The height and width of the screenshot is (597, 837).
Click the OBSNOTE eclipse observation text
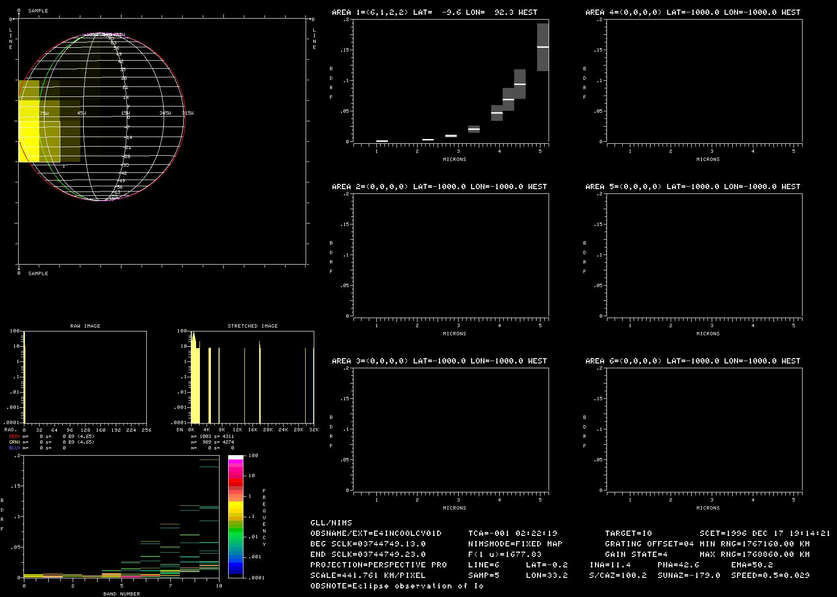396,586
